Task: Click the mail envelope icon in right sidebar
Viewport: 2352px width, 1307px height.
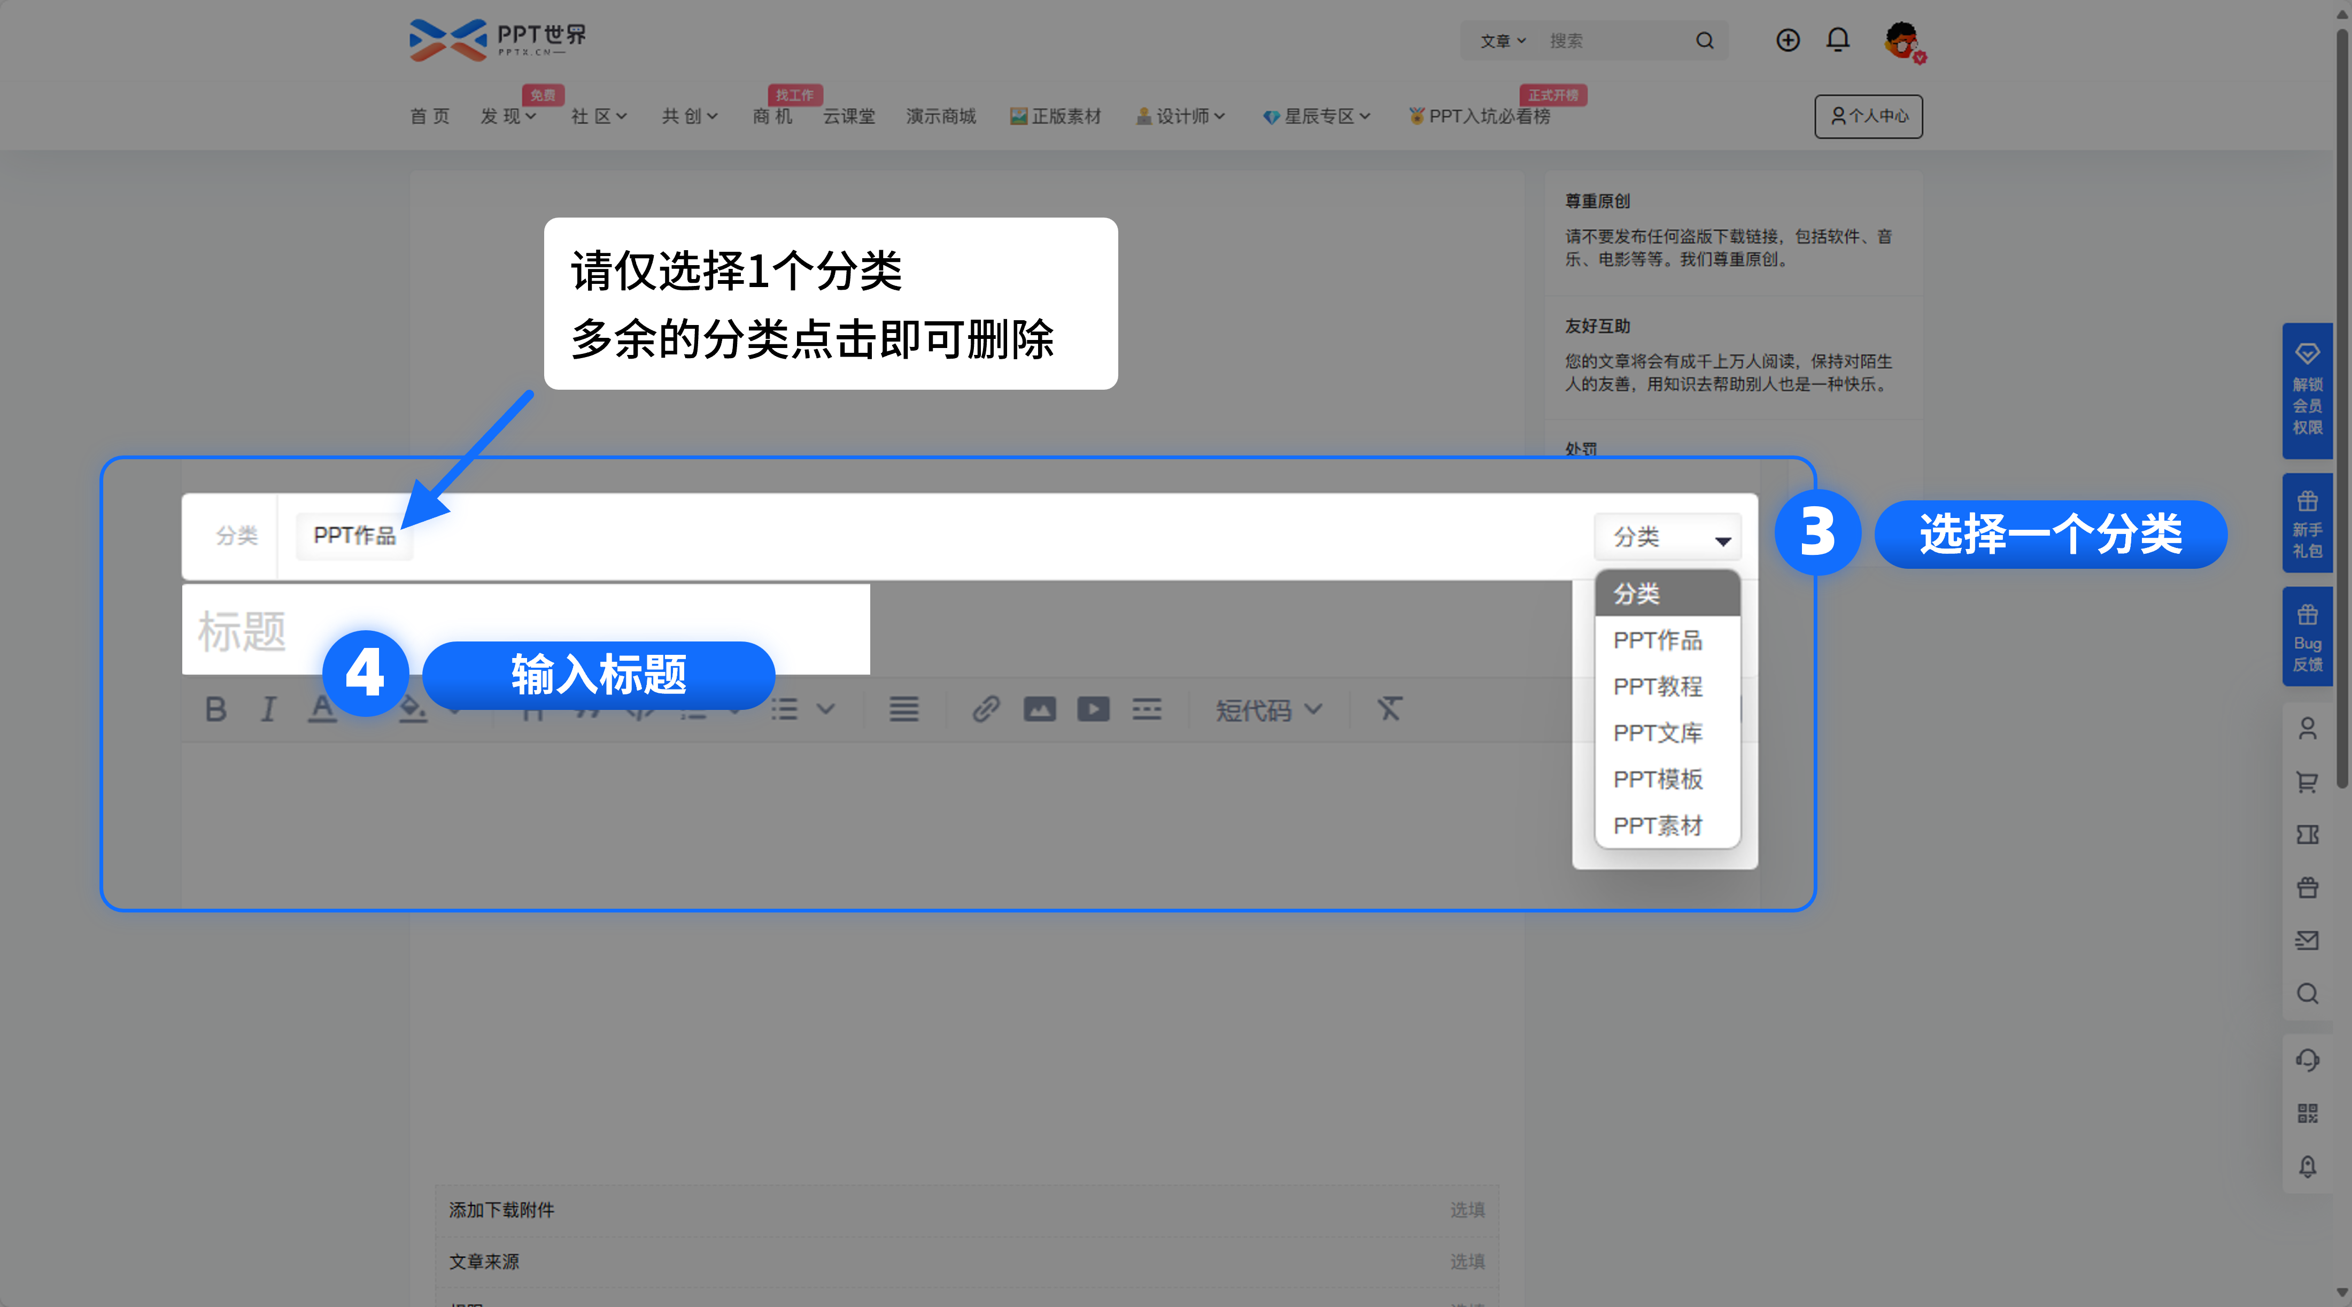Action: click(2307, 941)
